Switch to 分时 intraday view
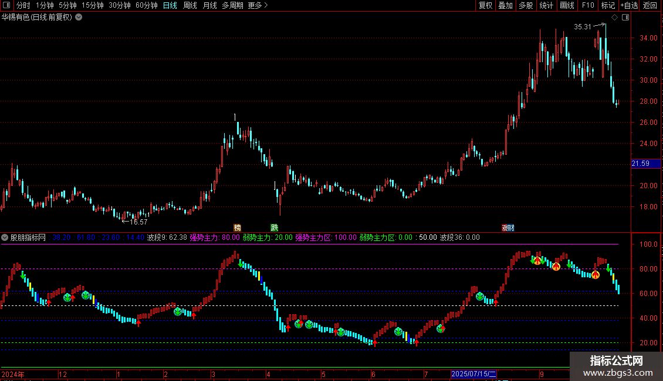663x381 pixels. pyautogui.click(x=23, y=5)
